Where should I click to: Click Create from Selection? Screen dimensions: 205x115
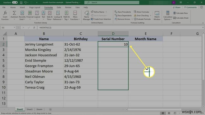click(101, 19)
